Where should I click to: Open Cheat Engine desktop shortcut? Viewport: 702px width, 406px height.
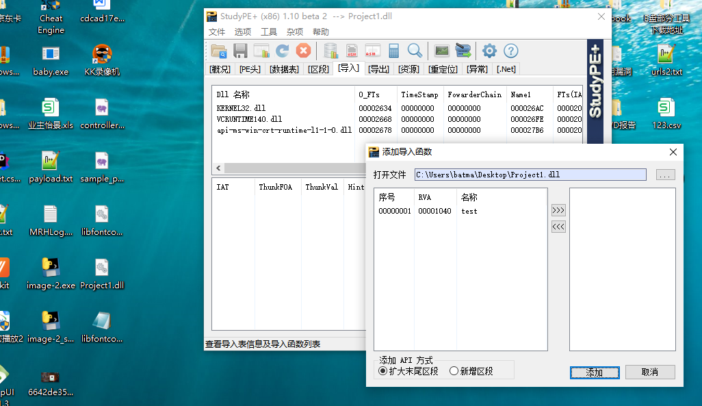click(51, 18)
